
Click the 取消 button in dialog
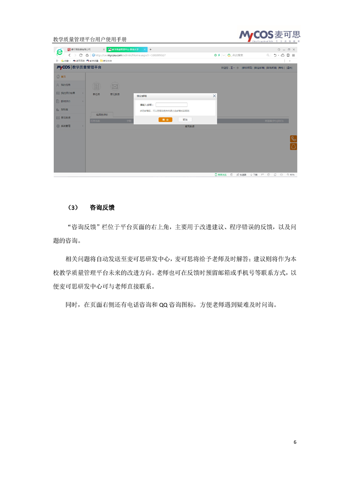[x=185, y=120]
